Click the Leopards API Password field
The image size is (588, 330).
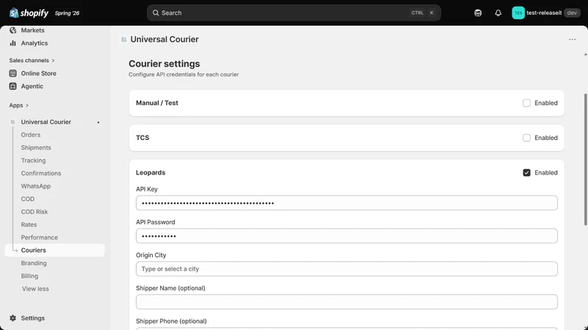tap(346, 236)
